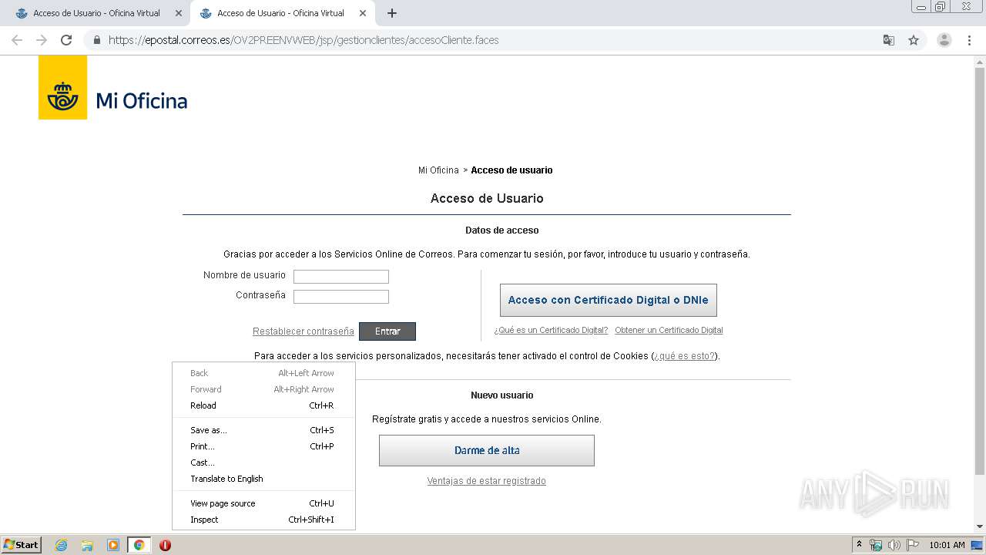986x555 pixels.
Task: Choose Inspect in the context menu
Action: point(263,520)
